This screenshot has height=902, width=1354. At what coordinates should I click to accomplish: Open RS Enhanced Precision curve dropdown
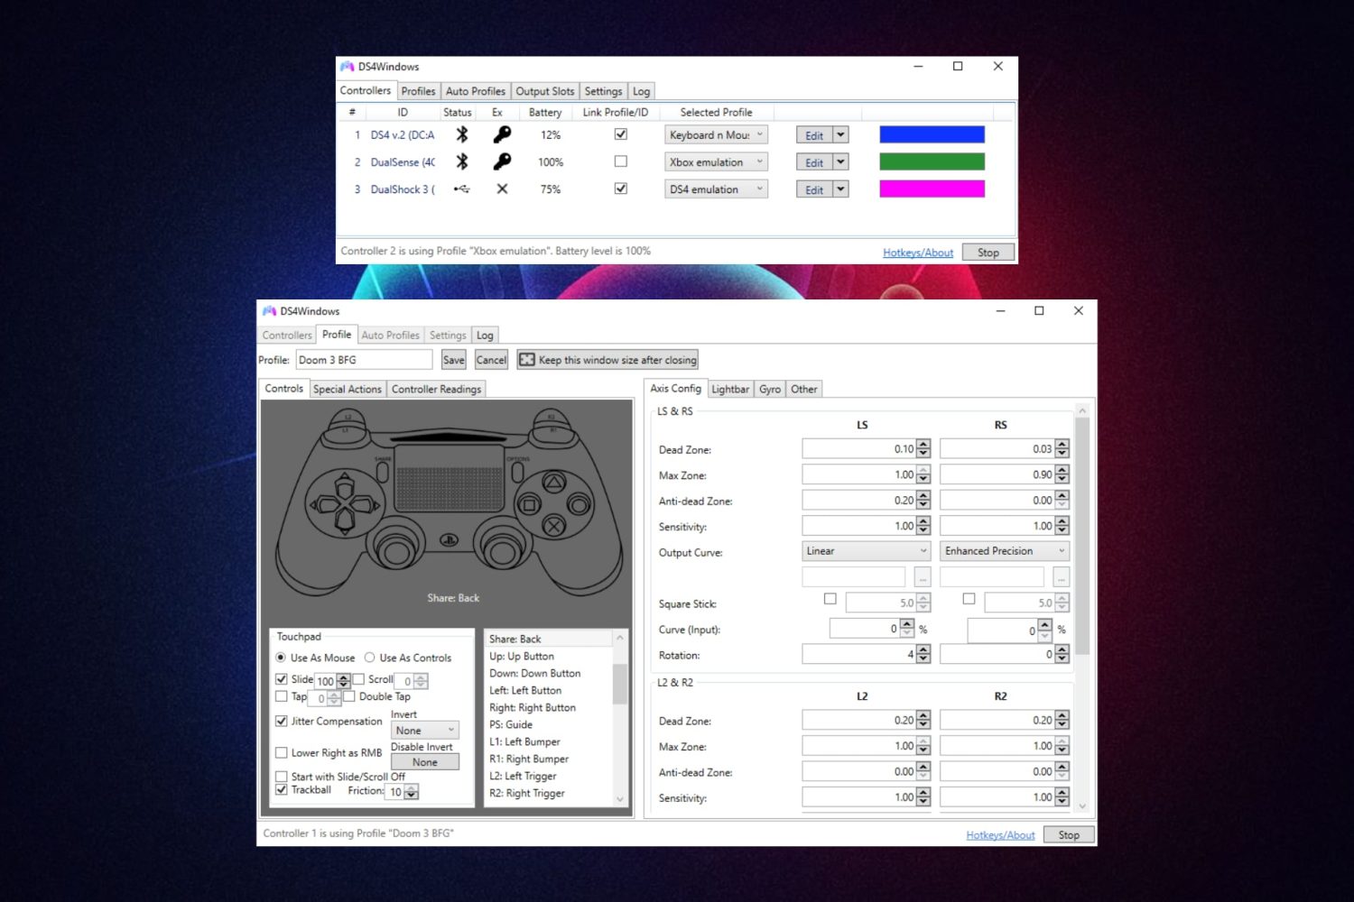(1005, 551)
